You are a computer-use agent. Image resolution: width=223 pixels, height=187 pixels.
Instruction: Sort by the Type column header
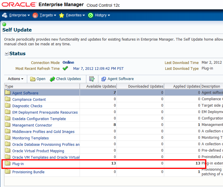(x=42, y=86)
